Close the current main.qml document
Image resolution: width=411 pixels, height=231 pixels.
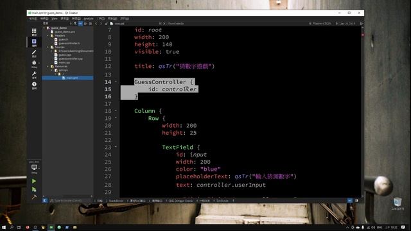click(164, 24)
